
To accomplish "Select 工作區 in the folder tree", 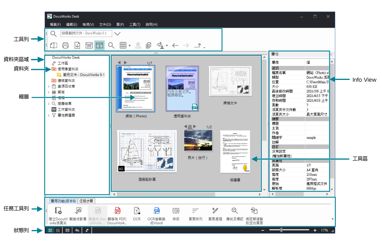I will point(63,63).
